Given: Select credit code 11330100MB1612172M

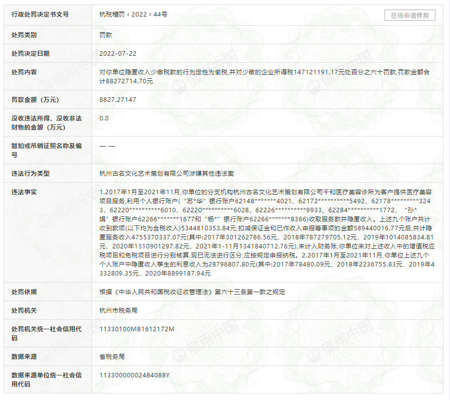Looking at the screenshot, I should (137, 329).
